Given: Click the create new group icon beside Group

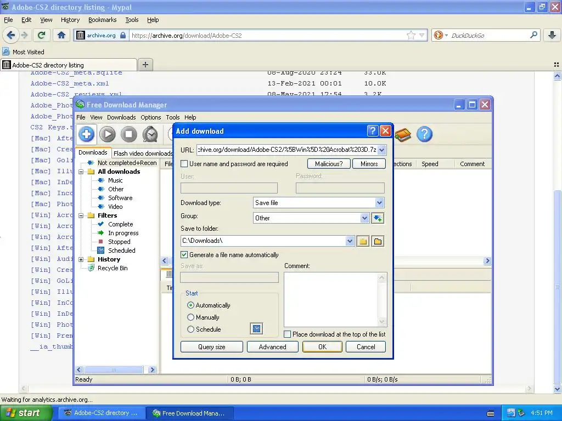Looking at the screenshot, I should coord(378,218).
